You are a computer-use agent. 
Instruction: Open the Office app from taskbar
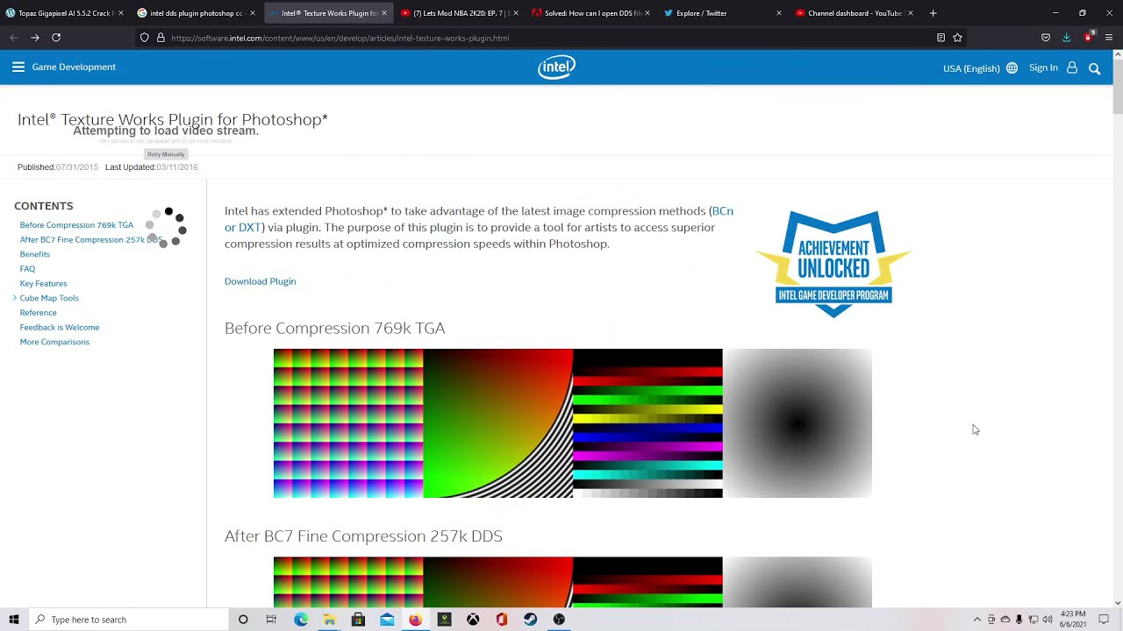(501, 620)
